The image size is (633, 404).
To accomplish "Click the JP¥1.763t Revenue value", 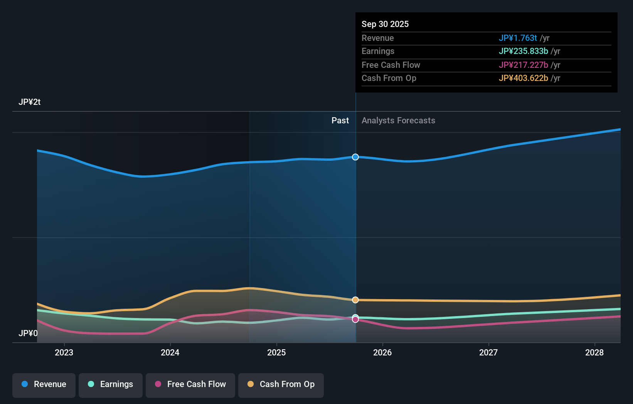I will tap(518, 38).
